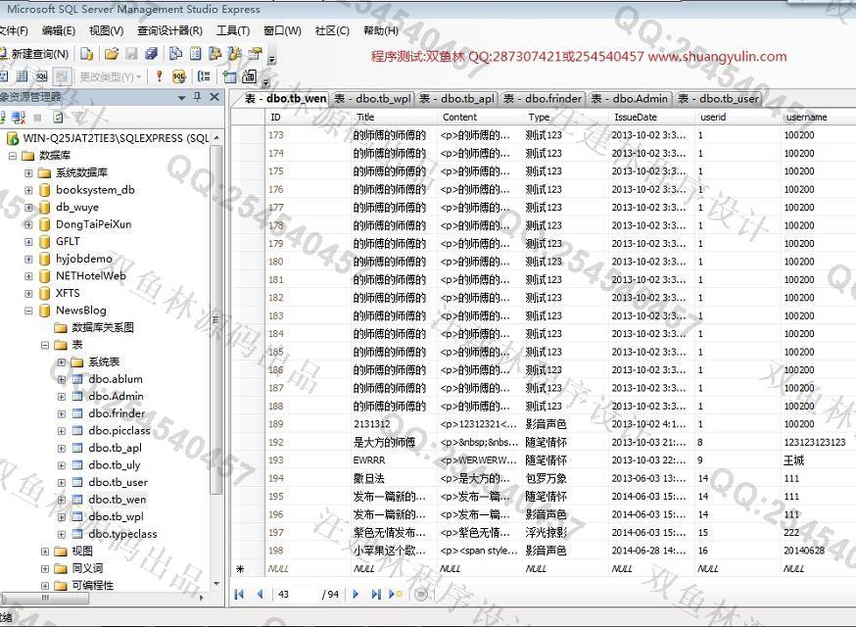Go to last record in navigator

(375, 594)
